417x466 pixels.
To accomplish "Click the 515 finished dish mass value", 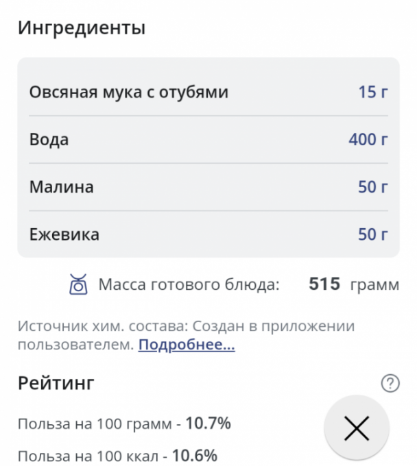I will (324, 284).
